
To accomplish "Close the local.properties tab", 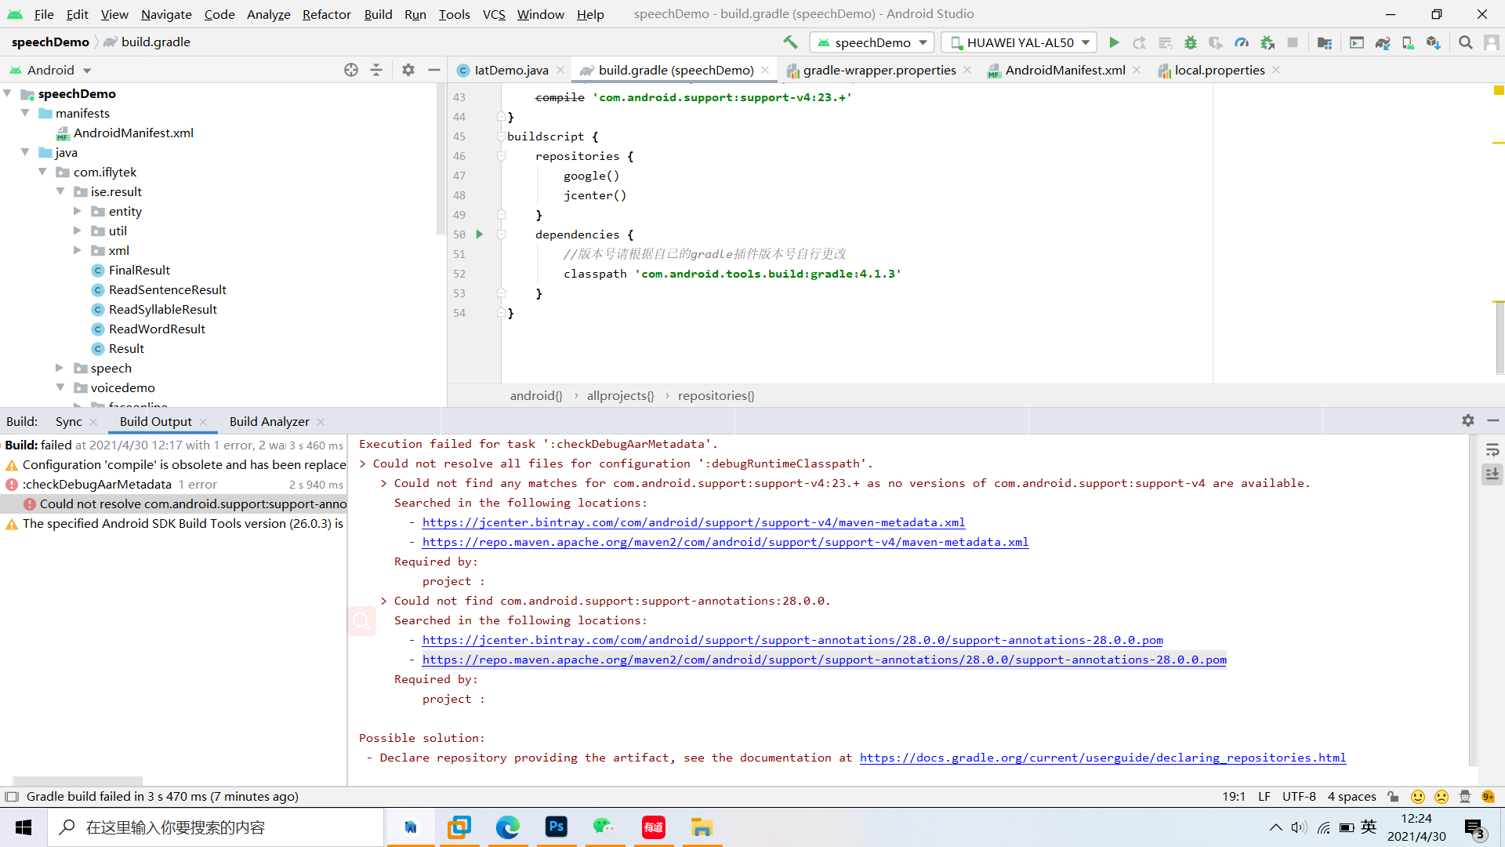I will click(x=1277, y=70).
